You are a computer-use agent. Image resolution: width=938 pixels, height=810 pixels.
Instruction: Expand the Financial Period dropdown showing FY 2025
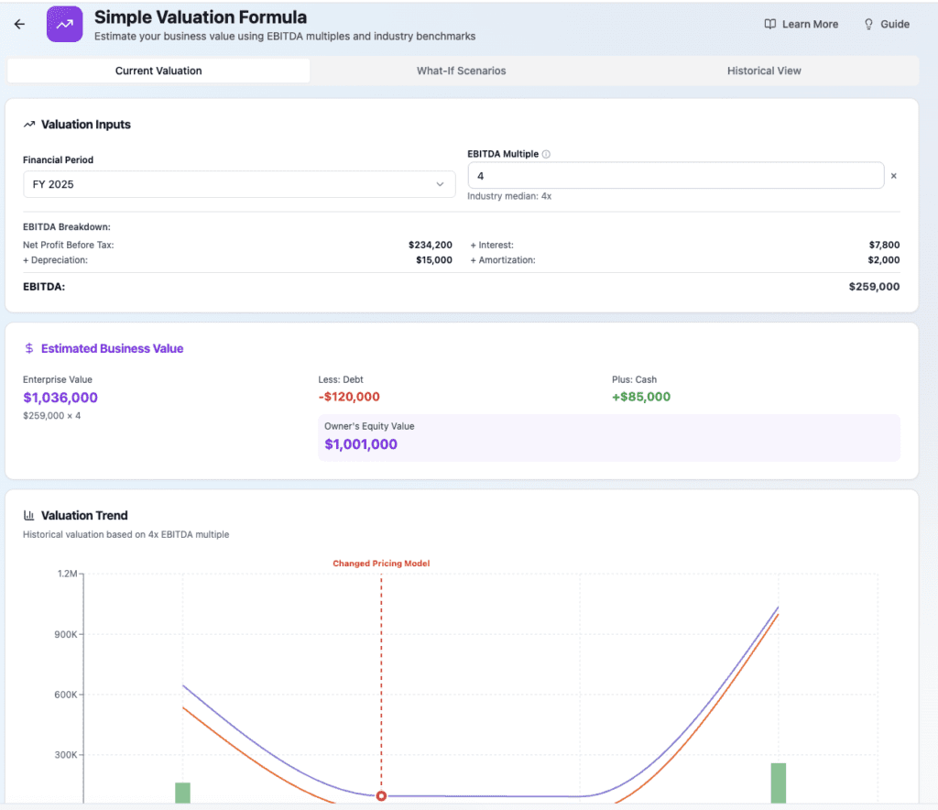tap(239, 184)
